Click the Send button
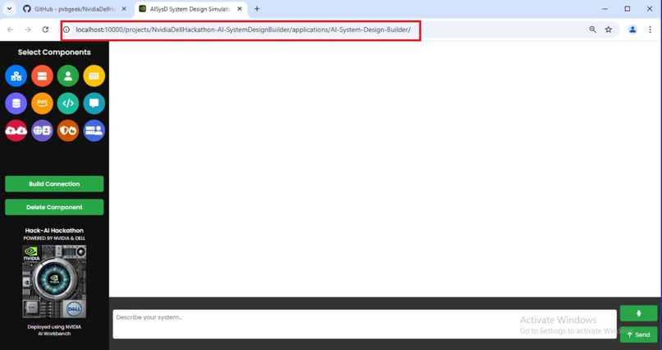Image resolution: width=662 pixels, height=350 pixels. [638, 334]
